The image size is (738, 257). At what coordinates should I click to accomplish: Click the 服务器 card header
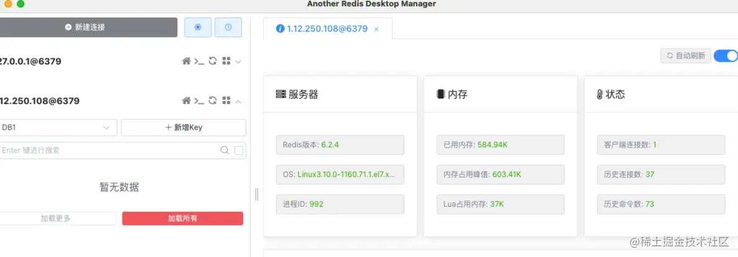point(340,94)
